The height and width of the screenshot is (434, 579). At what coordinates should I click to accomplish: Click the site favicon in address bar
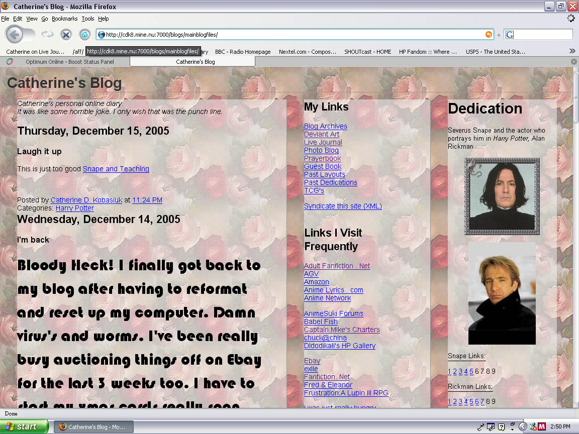tap(101, 35)
